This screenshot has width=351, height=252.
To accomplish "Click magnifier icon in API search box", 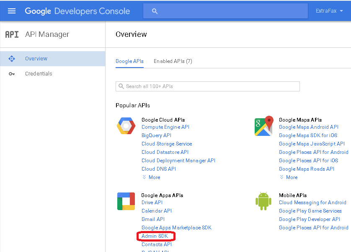I will pos(121,86).
